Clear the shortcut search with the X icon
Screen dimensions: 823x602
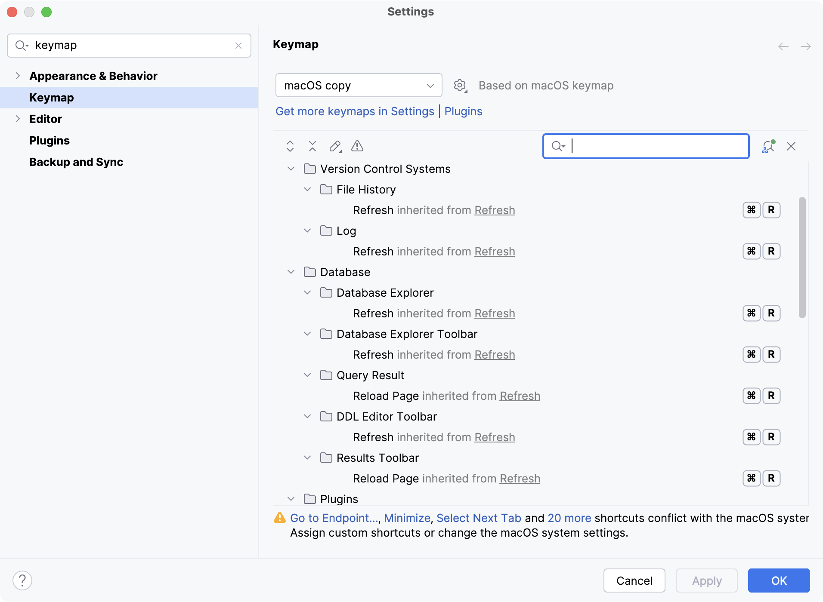792,146
